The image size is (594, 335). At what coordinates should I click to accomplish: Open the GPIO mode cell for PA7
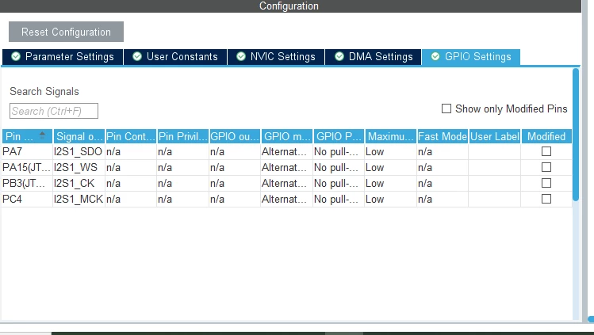point(286,151)
